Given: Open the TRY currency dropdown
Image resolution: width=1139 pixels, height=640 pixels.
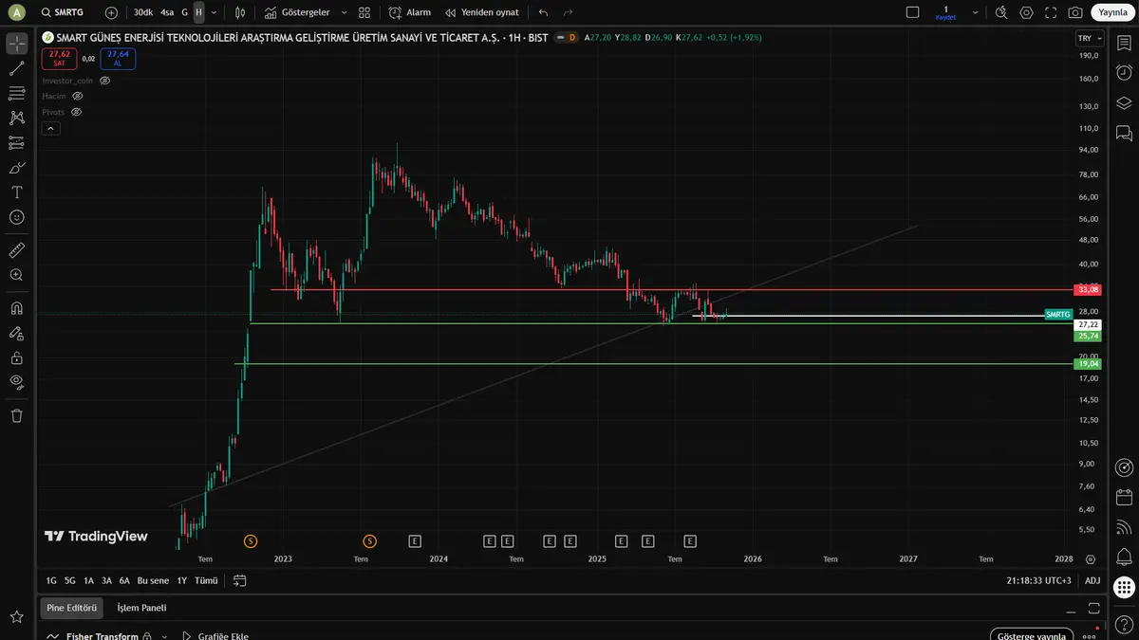Looking at the screenshot, I should (1090, 38).
